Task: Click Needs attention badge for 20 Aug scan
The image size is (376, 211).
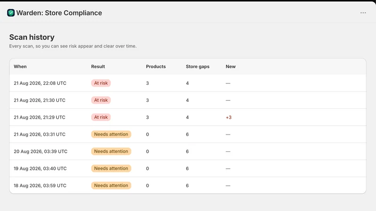Action: pos(111,151)
